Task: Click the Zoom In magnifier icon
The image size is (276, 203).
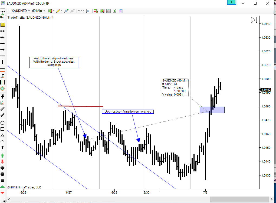Action: (x=66, y=11)
